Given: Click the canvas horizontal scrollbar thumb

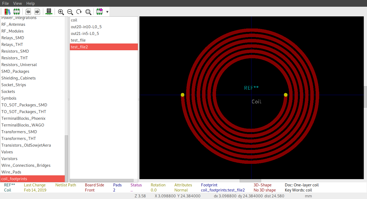Looking at the screenshot, I should pos(250,181).
